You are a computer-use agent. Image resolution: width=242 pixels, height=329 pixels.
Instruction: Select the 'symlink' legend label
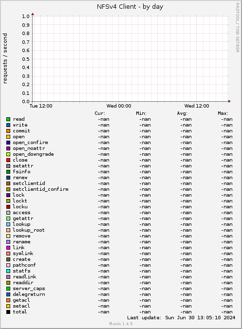click(23, 254)
